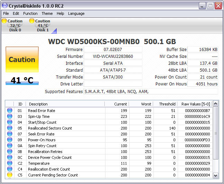Click raw value 000000000FD3

(197, 140)
